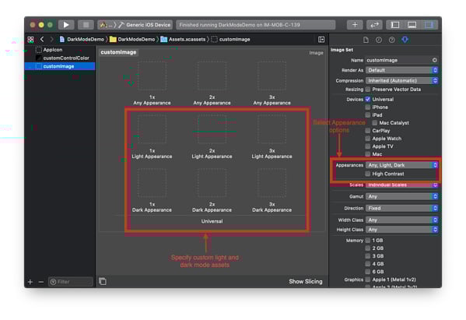This screenshot has height=320, width=466.
Task: Toggle the left navigator panel icon
Action: pyautogui.click(x=395, y=25)
